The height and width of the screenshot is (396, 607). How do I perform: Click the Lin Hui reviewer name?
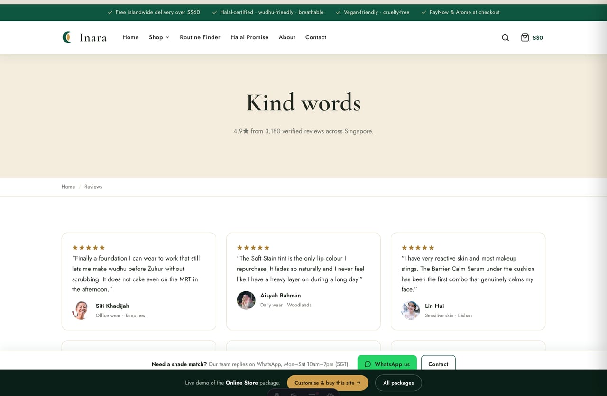point(434,306)
